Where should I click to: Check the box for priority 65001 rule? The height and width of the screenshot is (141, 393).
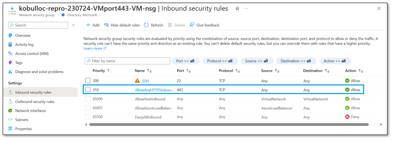click(x=88, y=108)
